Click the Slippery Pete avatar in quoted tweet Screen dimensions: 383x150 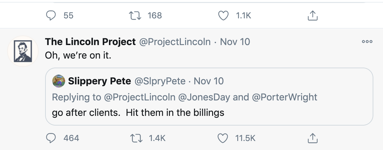click(x=58, y=81)
